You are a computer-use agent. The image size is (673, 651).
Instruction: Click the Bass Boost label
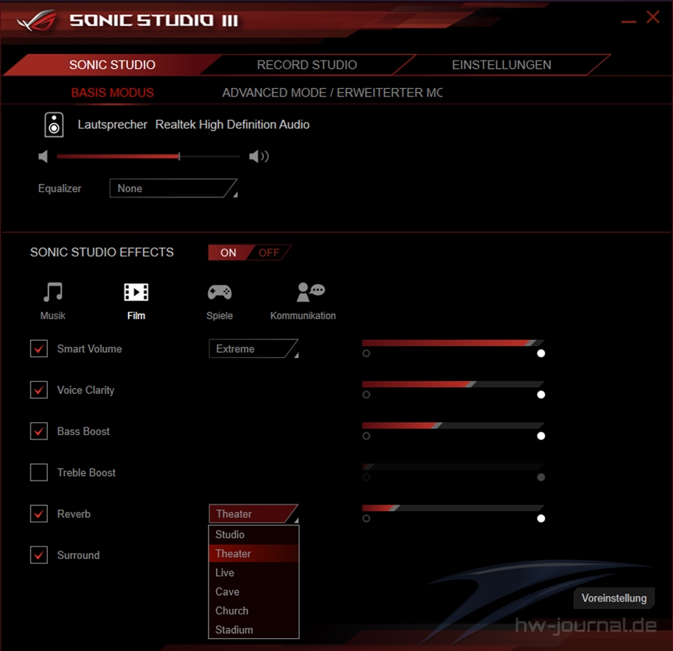[x=84, y=431]
